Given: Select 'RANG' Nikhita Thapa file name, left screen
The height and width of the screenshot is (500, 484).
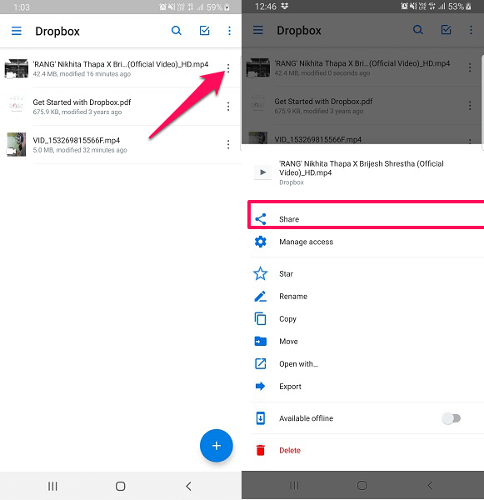Looking at the screenshot, I should point(121,64).
